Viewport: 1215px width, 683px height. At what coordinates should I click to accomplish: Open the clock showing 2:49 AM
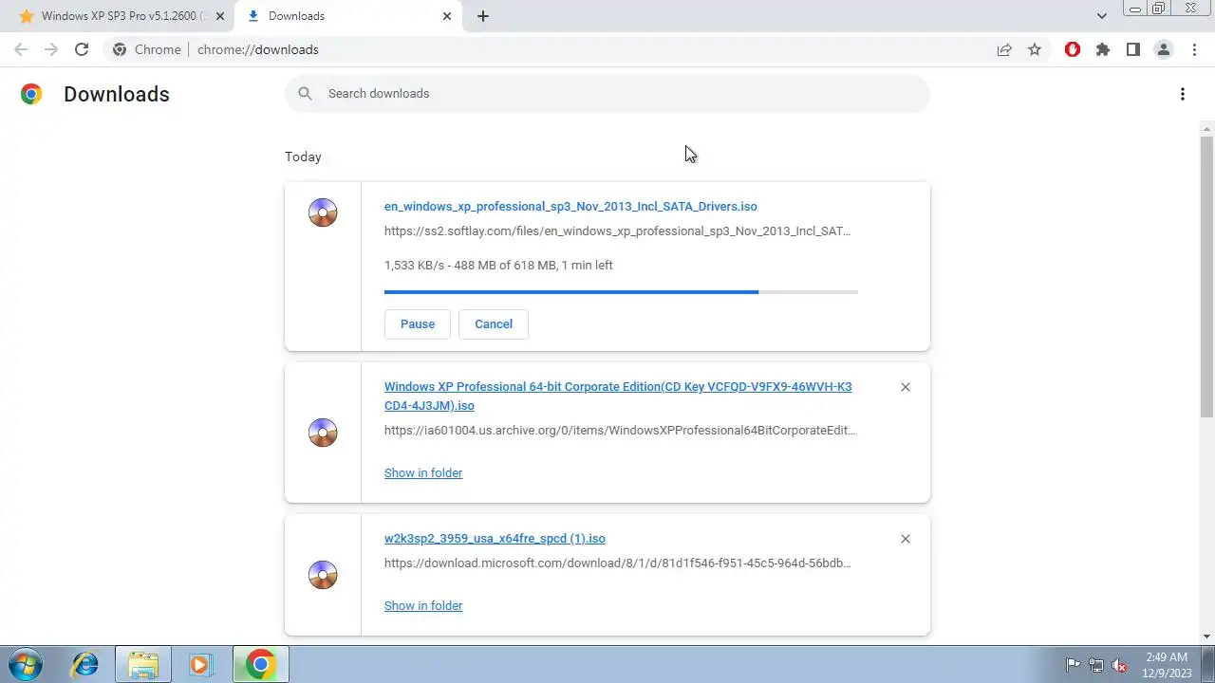(1167, 665)
